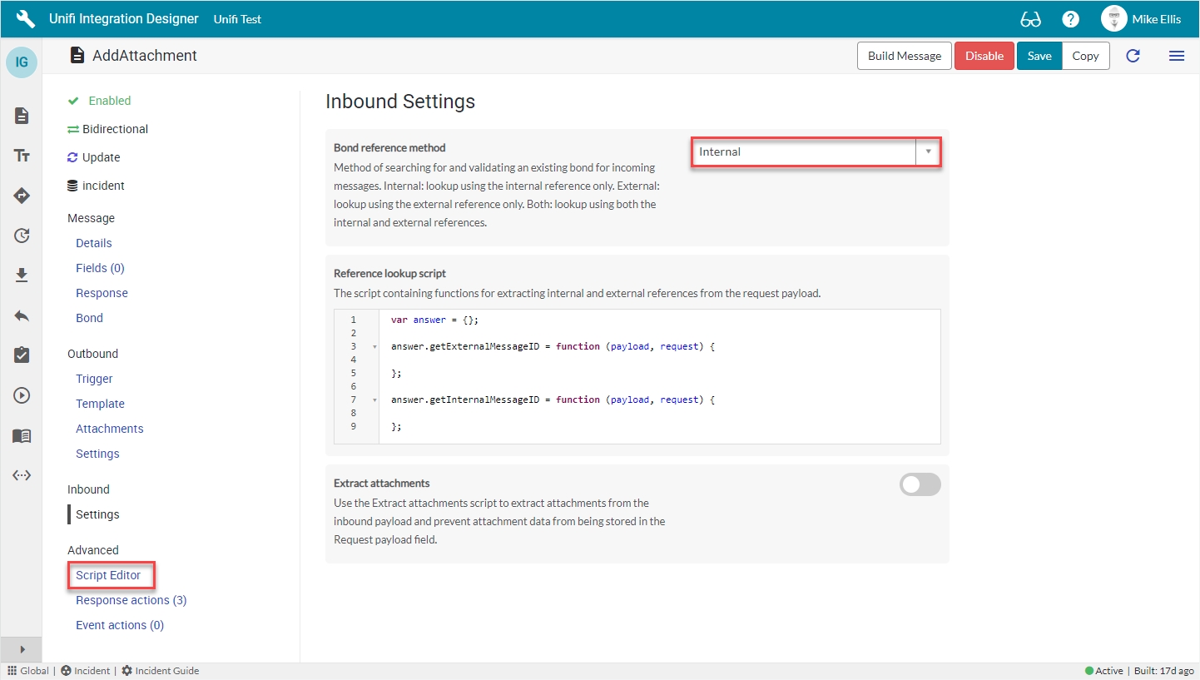This screenshot has width=1200, height=680.
Task: Open the book icon in sidebar
Action: (22, 435)
